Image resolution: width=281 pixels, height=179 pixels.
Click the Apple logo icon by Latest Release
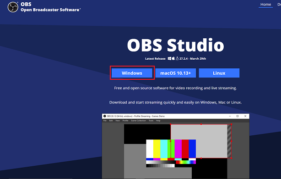173,58
